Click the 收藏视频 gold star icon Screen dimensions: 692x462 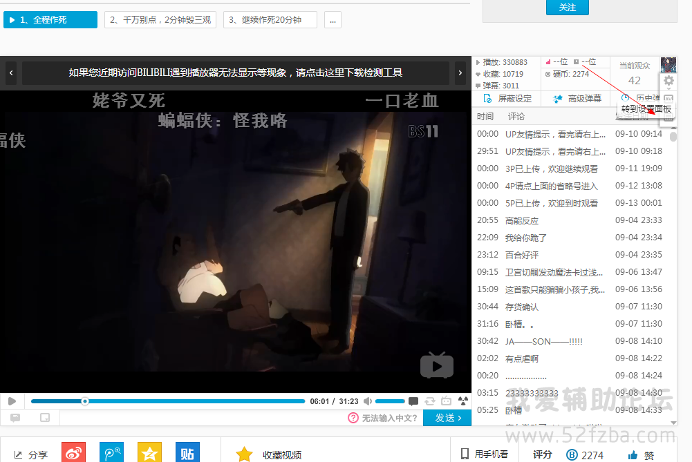tap(244, 454)
